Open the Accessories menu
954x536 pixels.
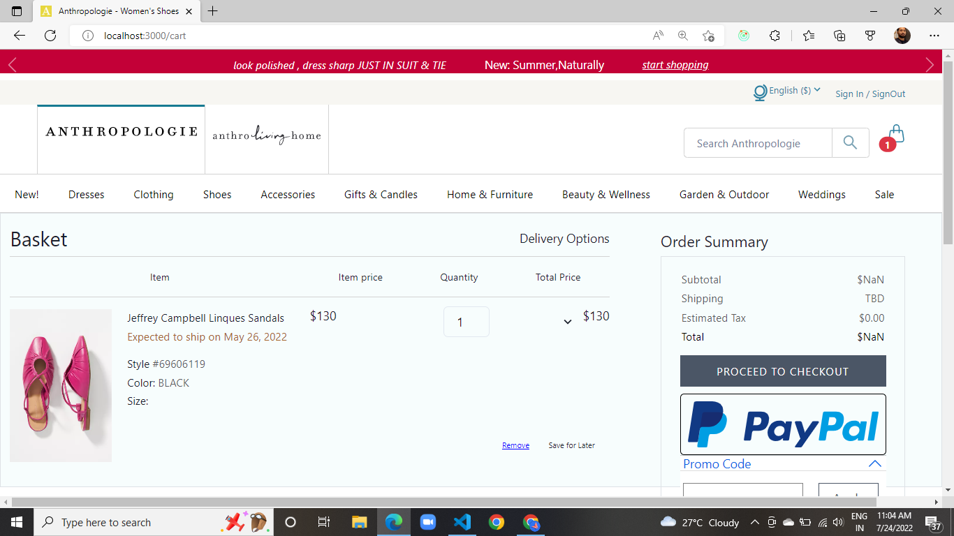pyautogui.click(x=288, y=195)
